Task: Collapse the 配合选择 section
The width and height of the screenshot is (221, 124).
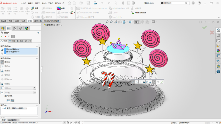Action: tap(37, 46)
